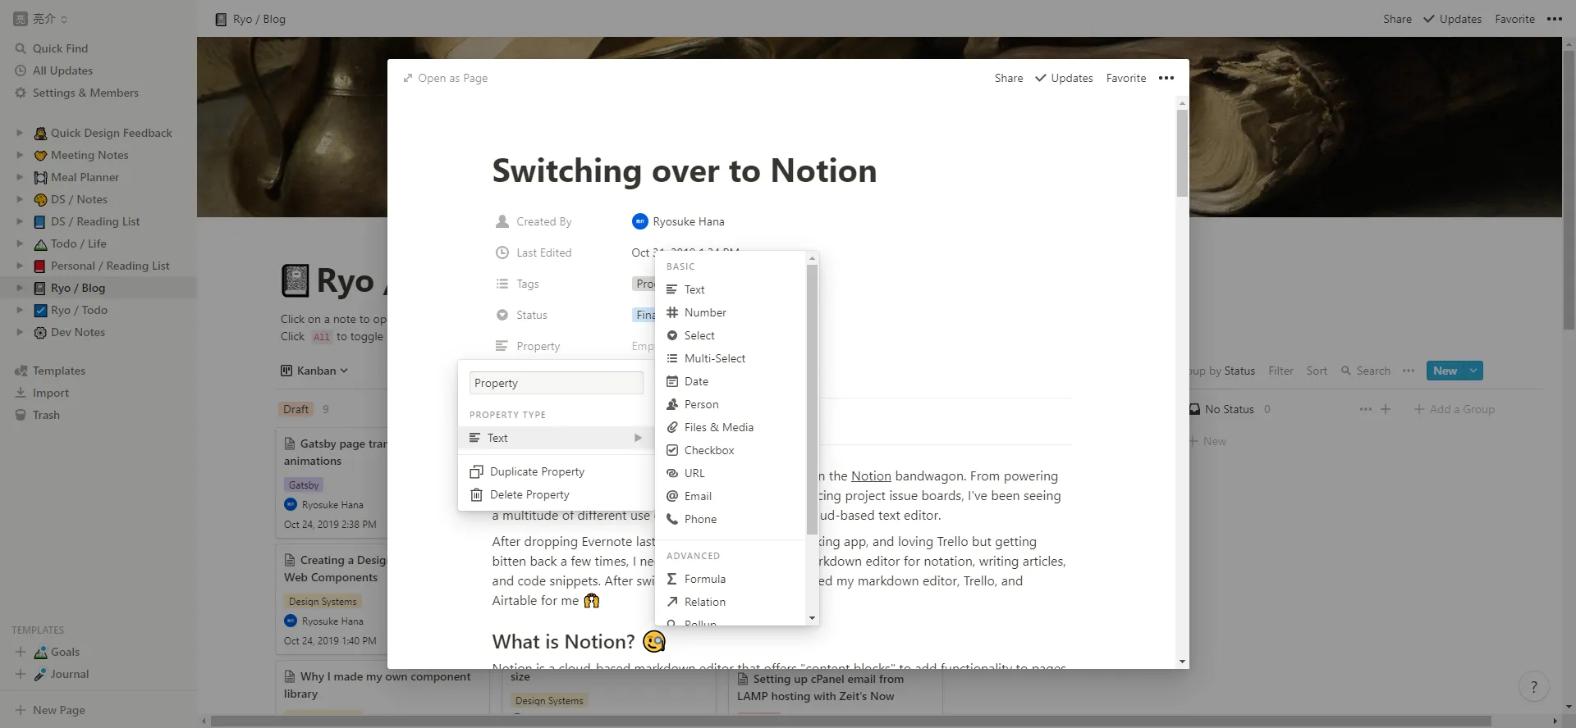Open Personal / Reading List in sidebar
Image resolution: width=1576 pixels, height=728 pixels.
[x=110, y=266]
